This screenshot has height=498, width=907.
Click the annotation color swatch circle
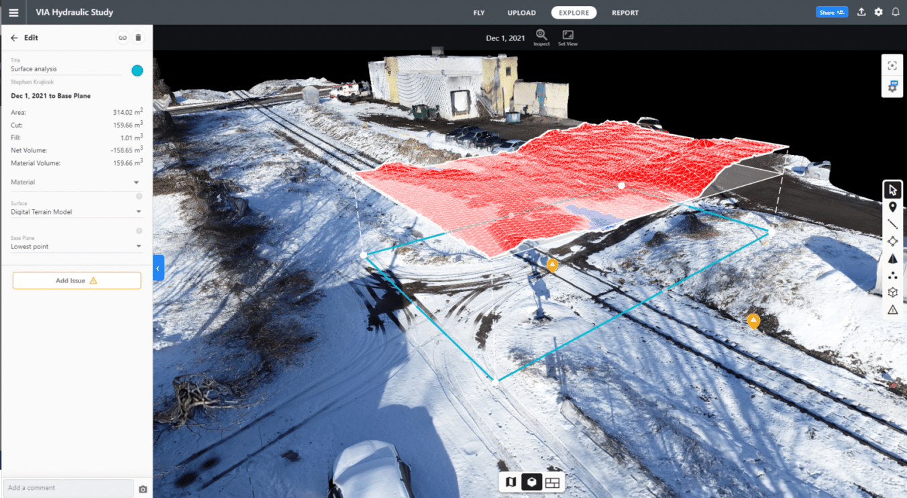click(x=137, y=70)
